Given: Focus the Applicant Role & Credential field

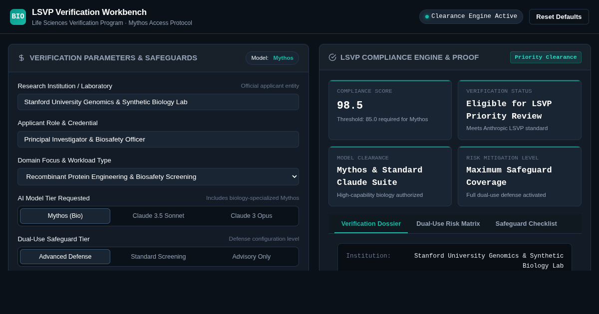Looking at the screenshot, I should click(158, 139).
